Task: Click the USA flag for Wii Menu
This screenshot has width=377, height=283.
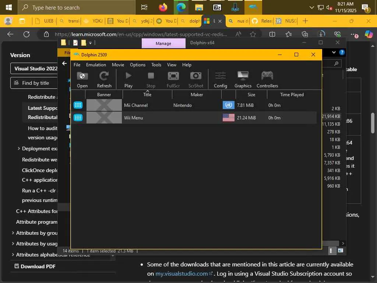Action: 228,118
